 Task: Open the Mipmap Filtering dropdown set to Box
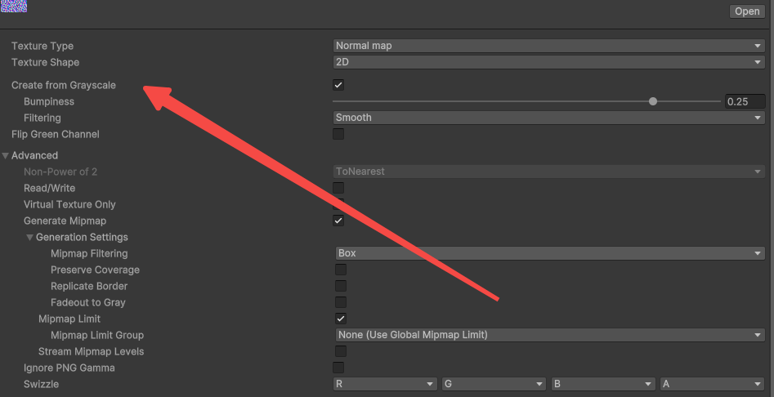pos(550,253)
